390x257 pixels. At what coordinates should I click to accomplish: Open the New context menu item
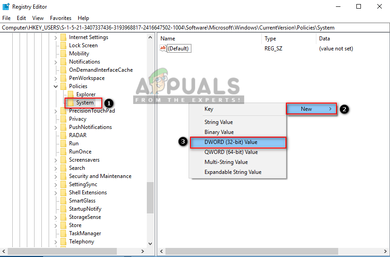311,109
